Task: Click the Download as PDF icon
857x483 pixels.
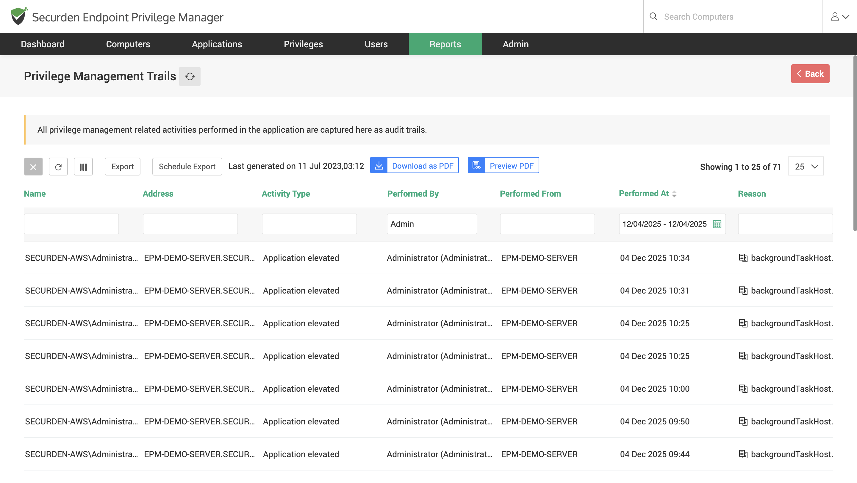Action: (379, 165)
